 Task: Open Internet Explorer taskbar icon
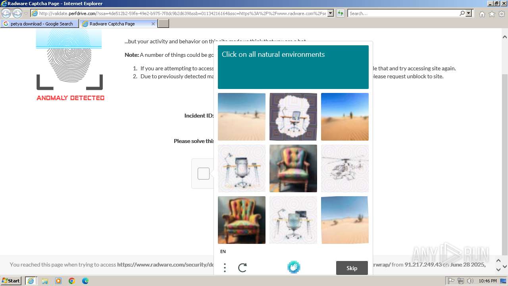(31, 281)
